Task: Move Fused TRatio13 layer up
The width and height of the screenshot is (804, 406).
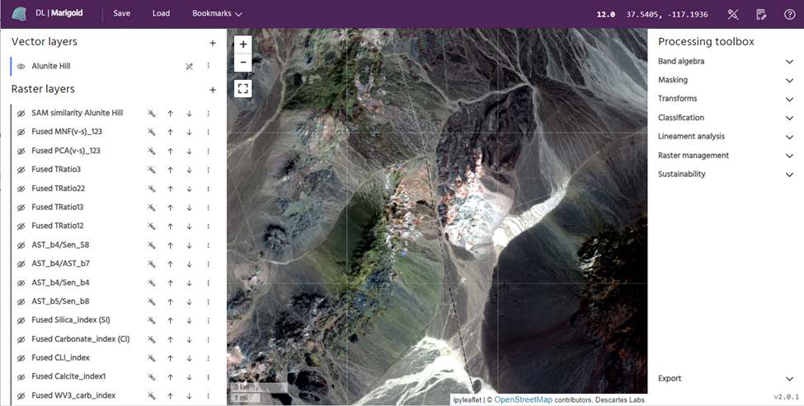Action: tap(170, 208)
